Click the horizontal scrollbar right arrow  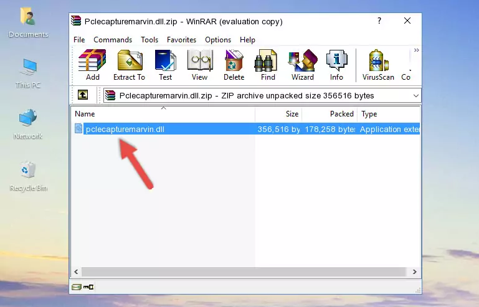click(415, 272)
